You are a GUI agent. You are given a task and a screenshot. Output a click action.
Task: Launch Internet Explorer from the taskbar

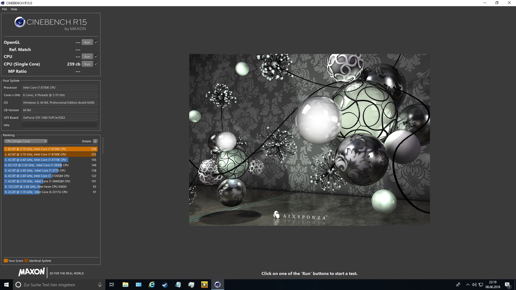[152, 285]
